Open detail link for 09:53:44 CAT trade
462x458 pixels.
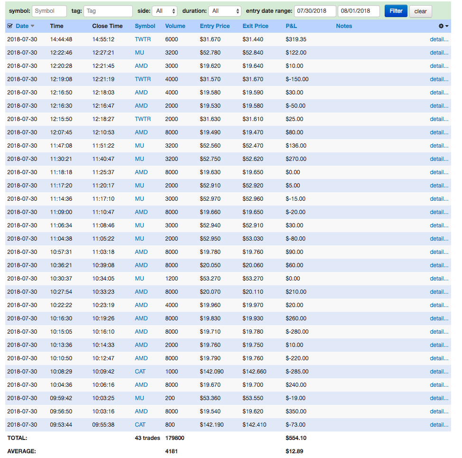click(439, 424)
